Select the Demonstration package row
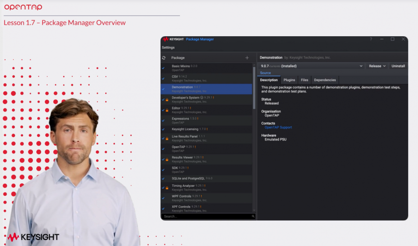Image resolution: width=418 pixels, height=246 pixels. 206,89
